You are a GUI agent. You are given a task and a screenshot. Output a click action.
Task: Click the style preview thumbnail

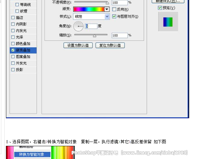coord(168,22)
